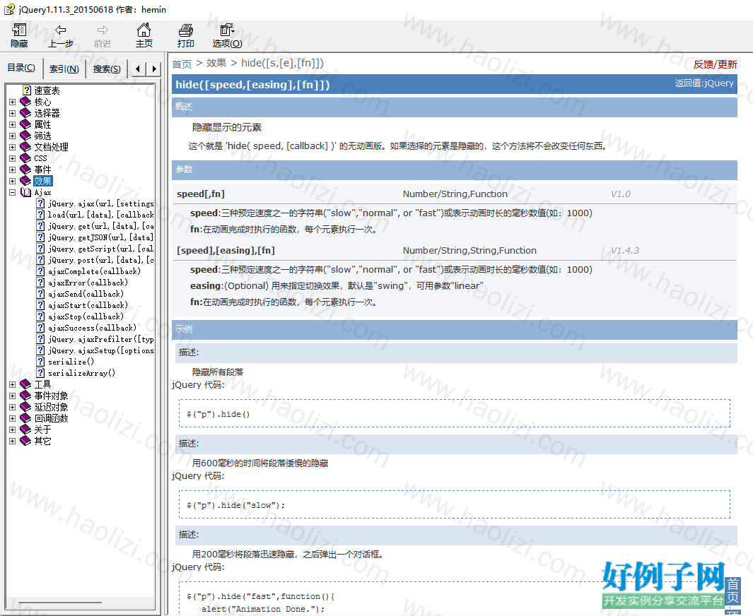Click the $("p").hide("slow"); code box
Image resolution: width=753 pixels, height=616 pixels.
click(455, 504)
